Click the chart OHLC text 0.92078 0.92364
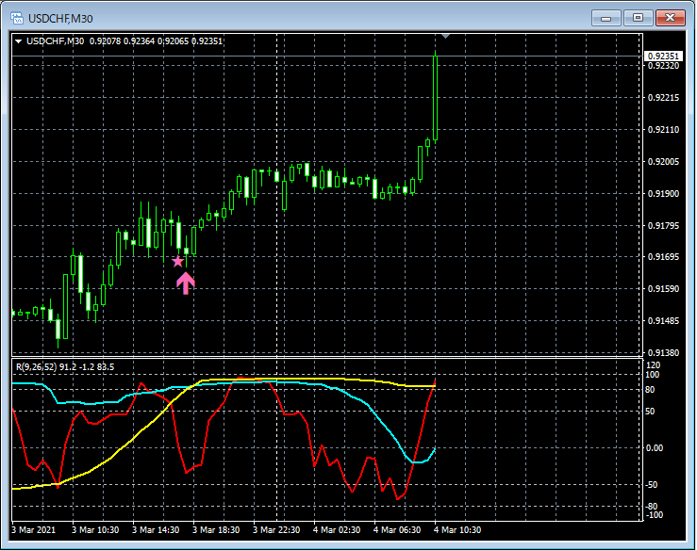Screen dimensions: 697x550 (x=122, y=41)
